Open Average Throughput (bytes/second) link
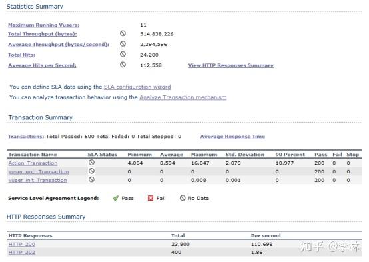The image size is (369, 262). pos(59,44)
